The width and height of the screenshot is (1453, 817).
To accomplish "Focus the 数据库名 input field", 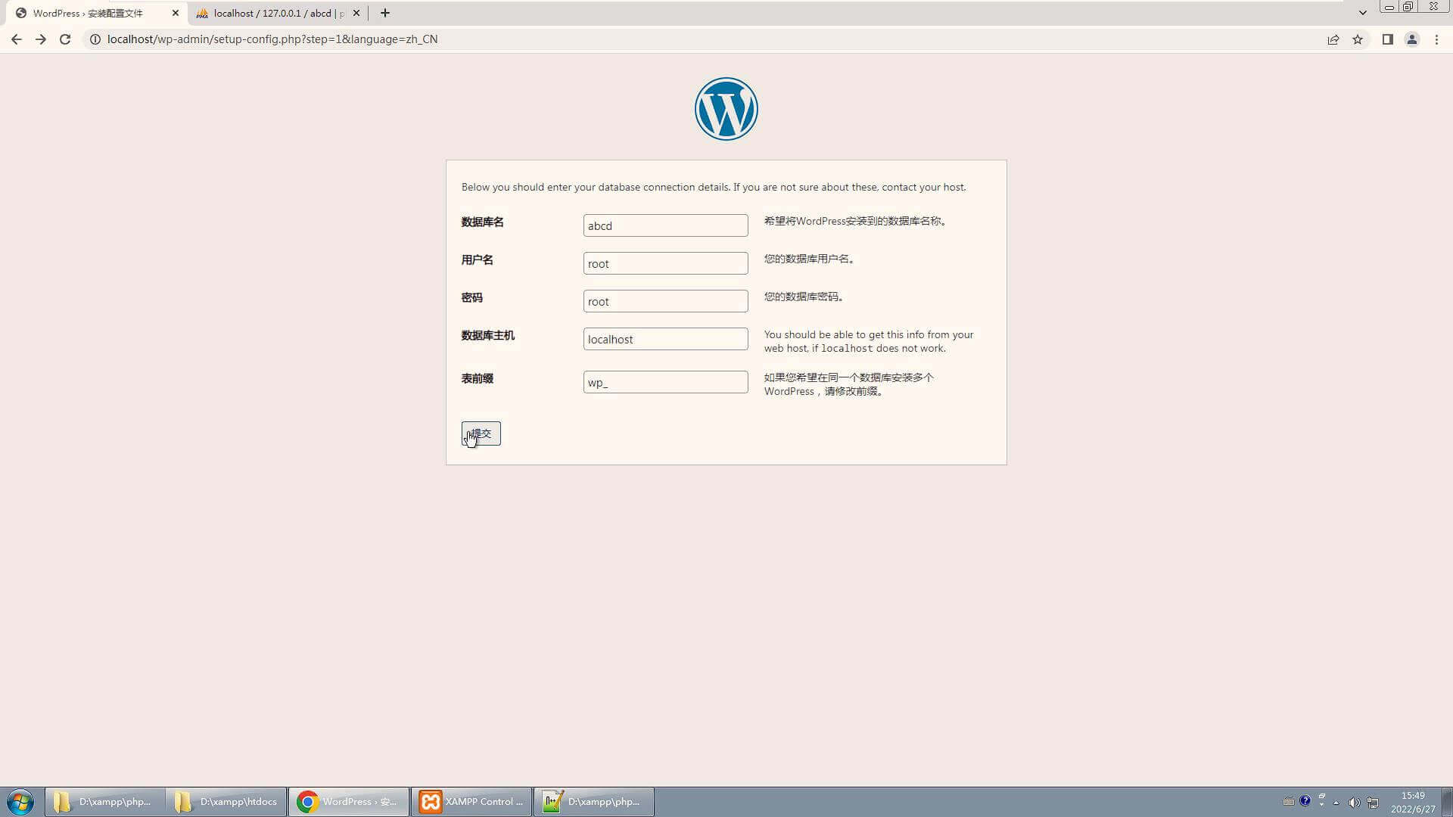I will pos(665,225).
